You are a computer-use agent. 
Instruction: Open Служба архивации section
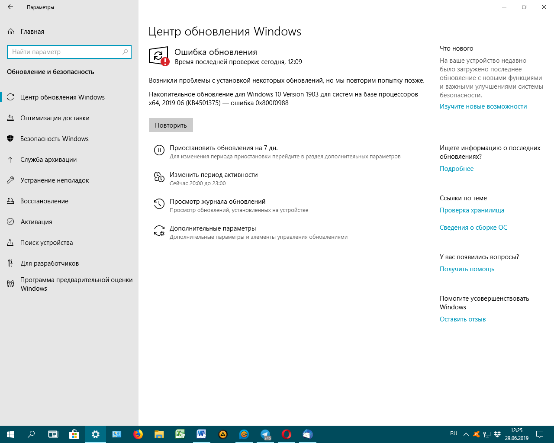(69, 160)
